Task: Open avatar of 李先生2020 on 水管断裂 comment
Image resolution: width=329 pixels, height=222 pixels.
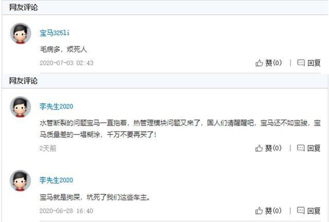Action: (21, 107)
